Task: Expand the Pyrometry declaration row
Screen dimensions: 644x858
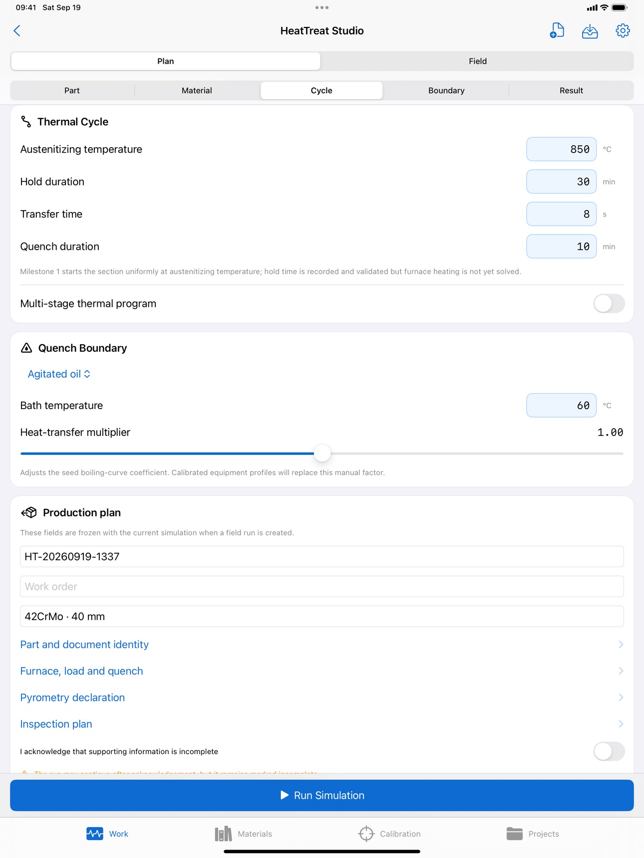Action: 322,697
